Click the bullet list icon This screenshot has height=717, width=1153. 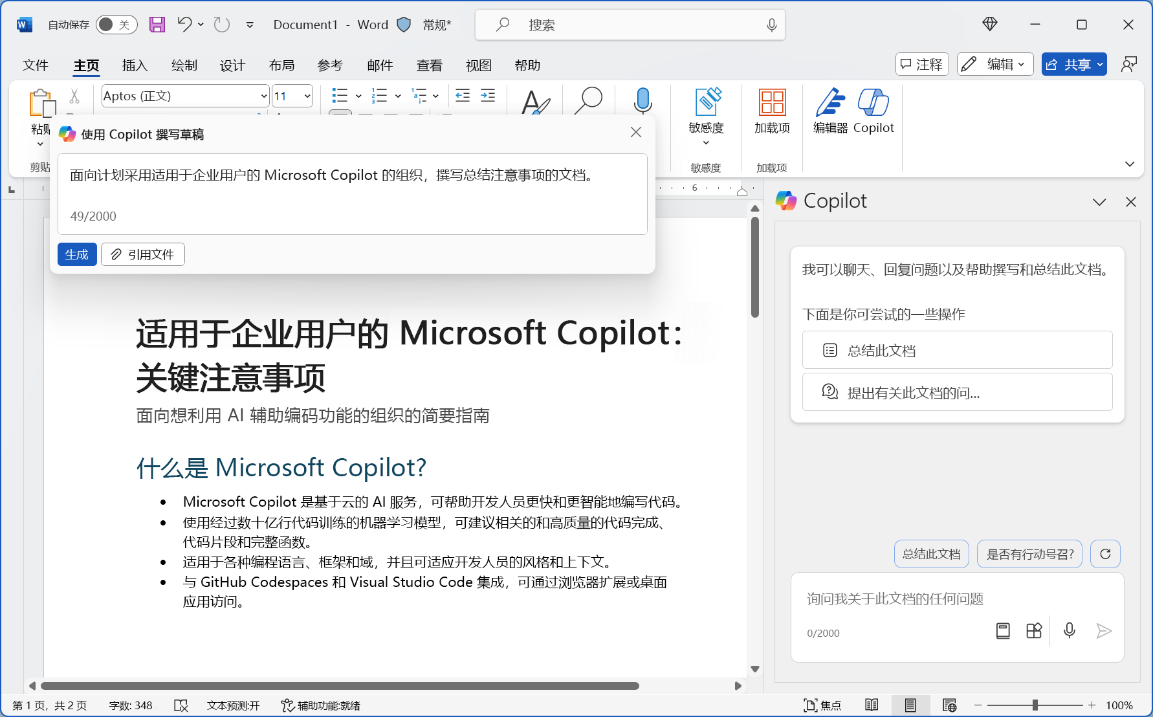[340, 96]
